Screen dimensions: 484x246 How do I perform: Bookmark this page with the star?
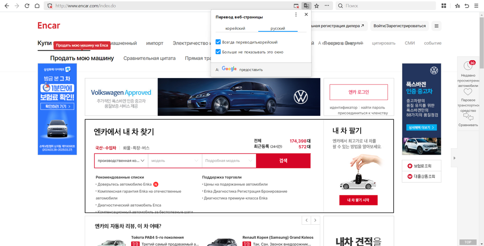click(317, 6)
